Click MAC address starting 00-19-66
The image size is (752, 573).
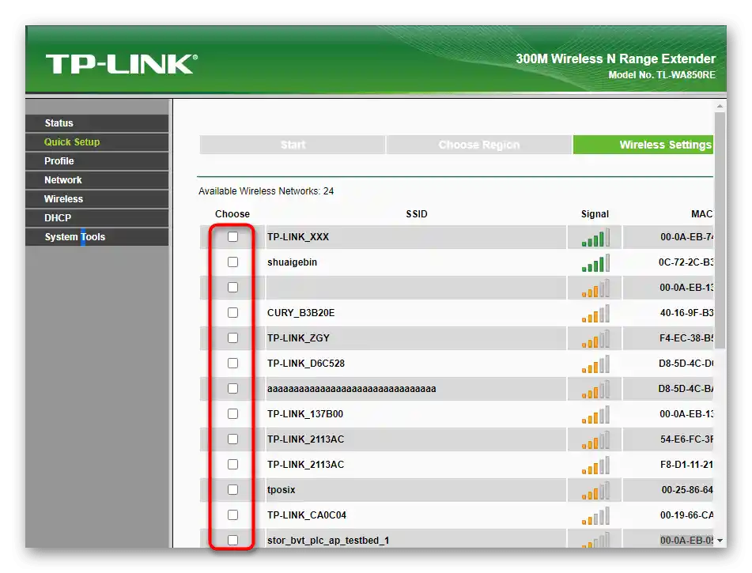[x=687, y=515]
